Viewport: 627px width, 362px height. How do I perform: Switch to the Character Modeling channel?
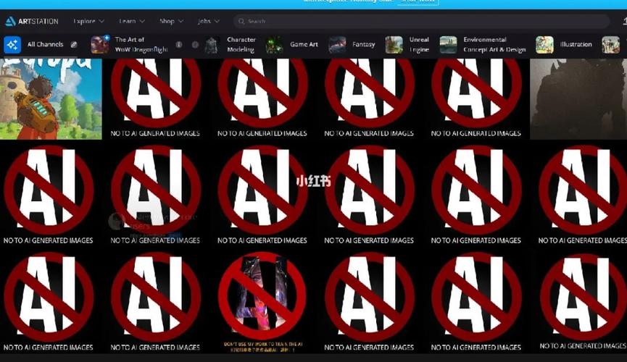click(x=230, y=44)
